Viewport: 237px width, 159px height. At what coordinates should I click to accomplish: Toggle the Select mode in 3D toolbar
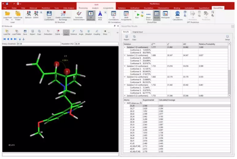[x=66, y=32]
